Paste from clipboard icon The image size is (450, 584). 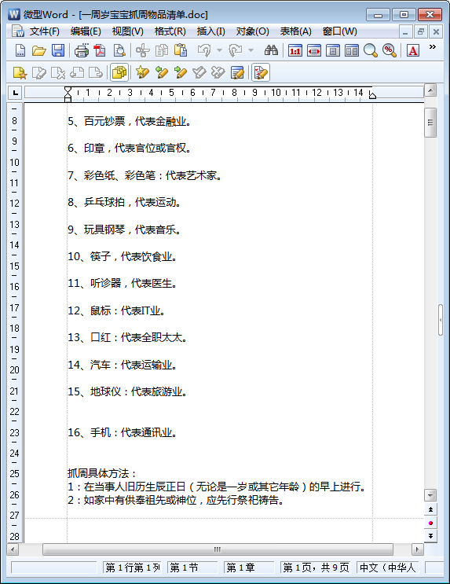(181, 50)
